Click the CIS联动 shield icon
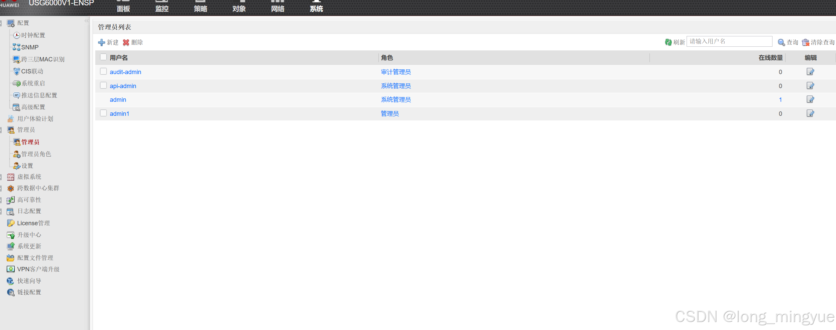The width and height of the screenshot is (836, 330). [x=16, y=71]
